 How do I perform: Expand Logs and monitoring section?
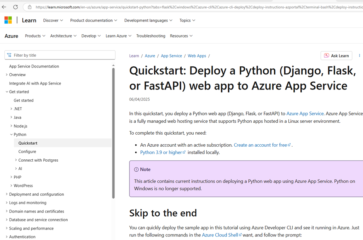tap(7, 203)
